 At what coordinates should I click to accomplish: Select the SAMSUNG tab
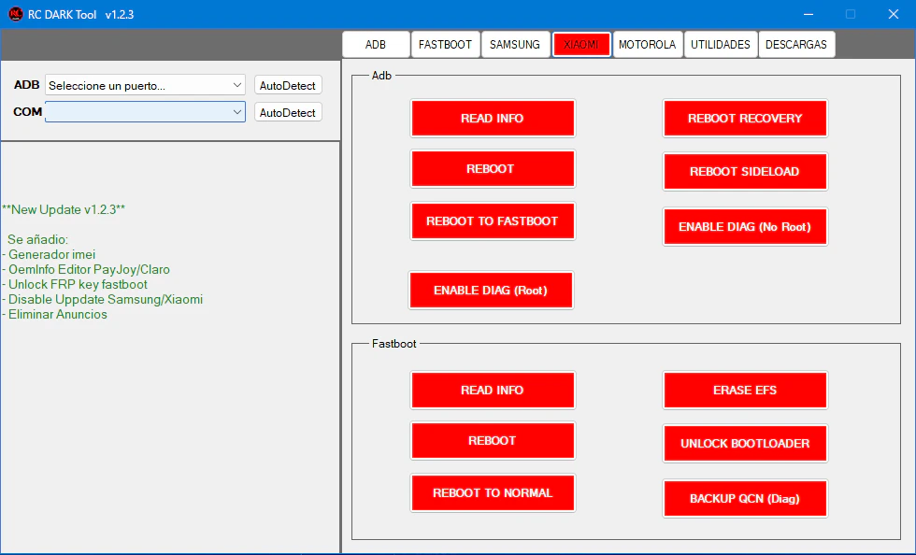515,45
